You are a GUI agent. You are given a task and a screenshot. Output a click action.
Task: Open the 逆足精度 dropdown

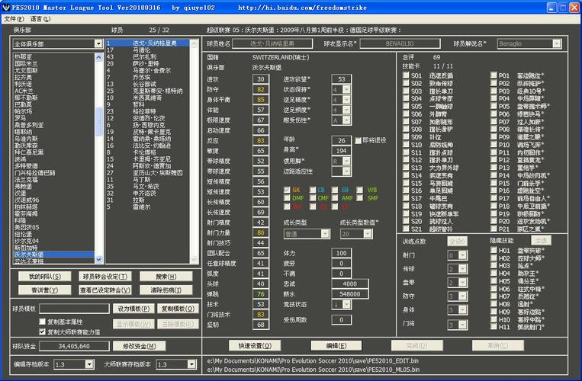(x=346, y=100)
